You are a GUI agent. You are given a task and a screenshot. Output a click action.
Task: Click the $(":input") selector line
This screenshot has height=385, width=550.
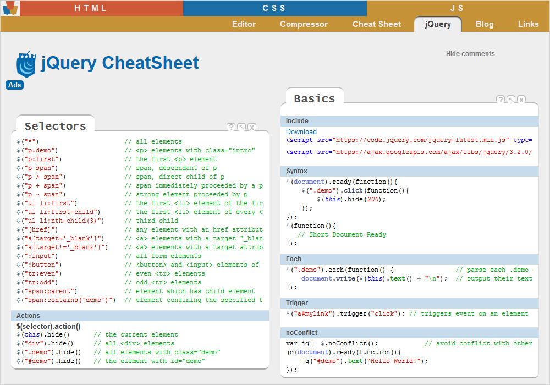click(x=109, y=256)
